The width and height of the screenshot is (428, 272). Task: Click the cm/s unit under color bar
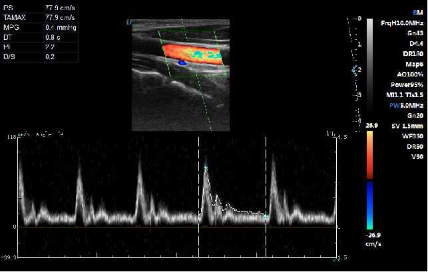[373, 243]
